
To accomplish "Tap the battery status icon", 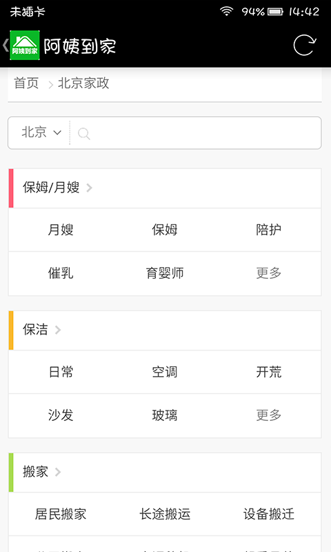I will click(x=275, y=12).
